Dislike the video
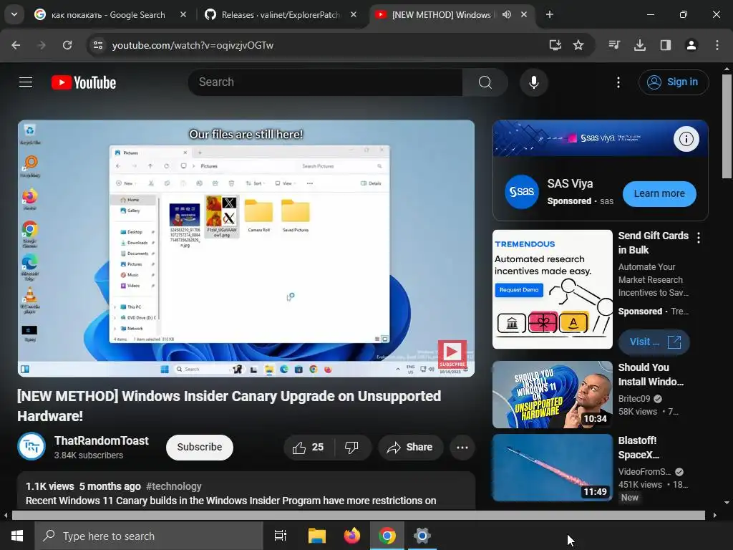Viewport: 733px width, 550px height. [x=351, y=448]
